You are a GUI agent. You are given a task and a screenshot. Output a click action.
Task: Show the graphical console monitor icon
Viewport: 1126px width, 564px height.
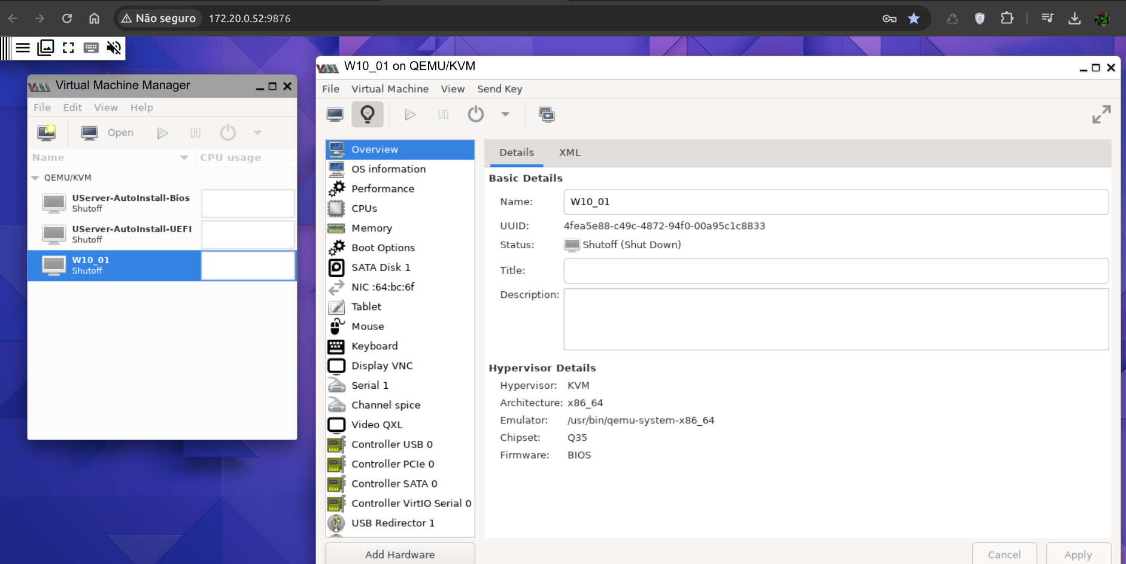[x=335, y=114]
